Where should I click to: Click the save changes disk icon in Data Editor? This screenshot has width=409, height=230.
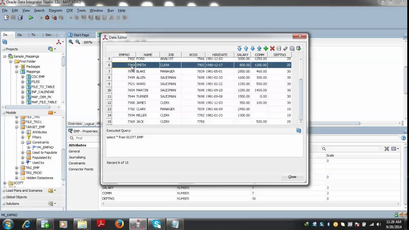(x=279, y=49)
